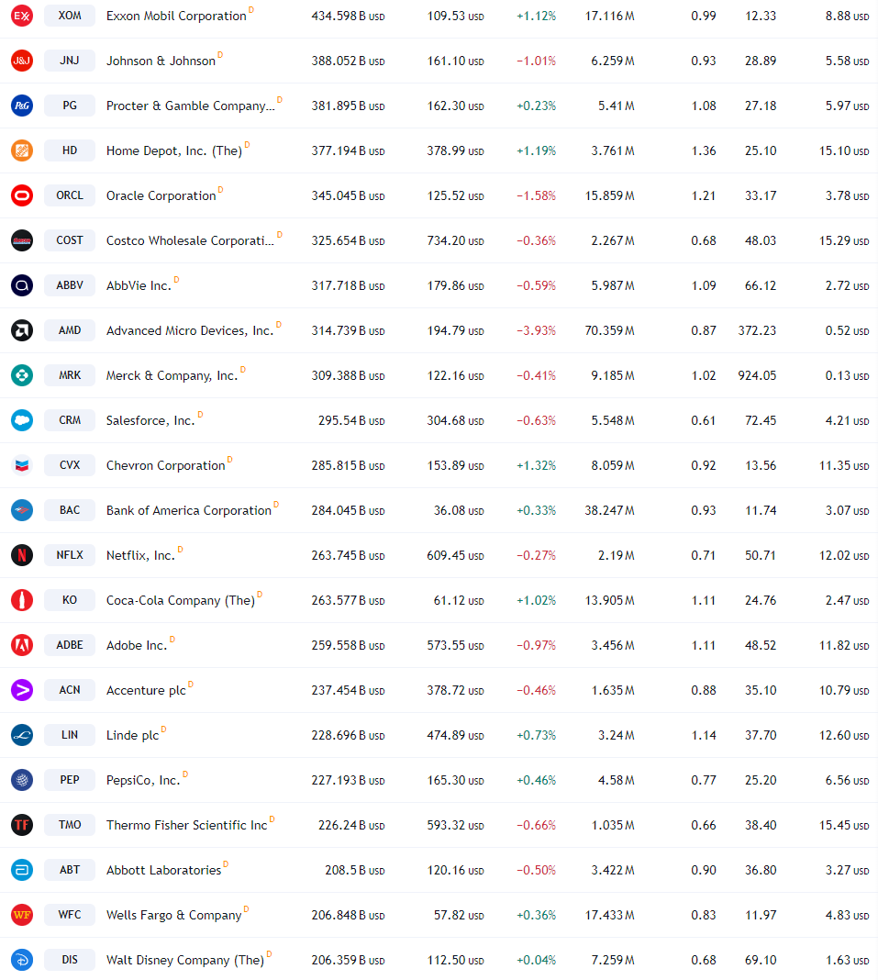Screen dimensions: 878x980
Task: Click the Procter & Gamble logo icon
Action: [x=22, y=106]
